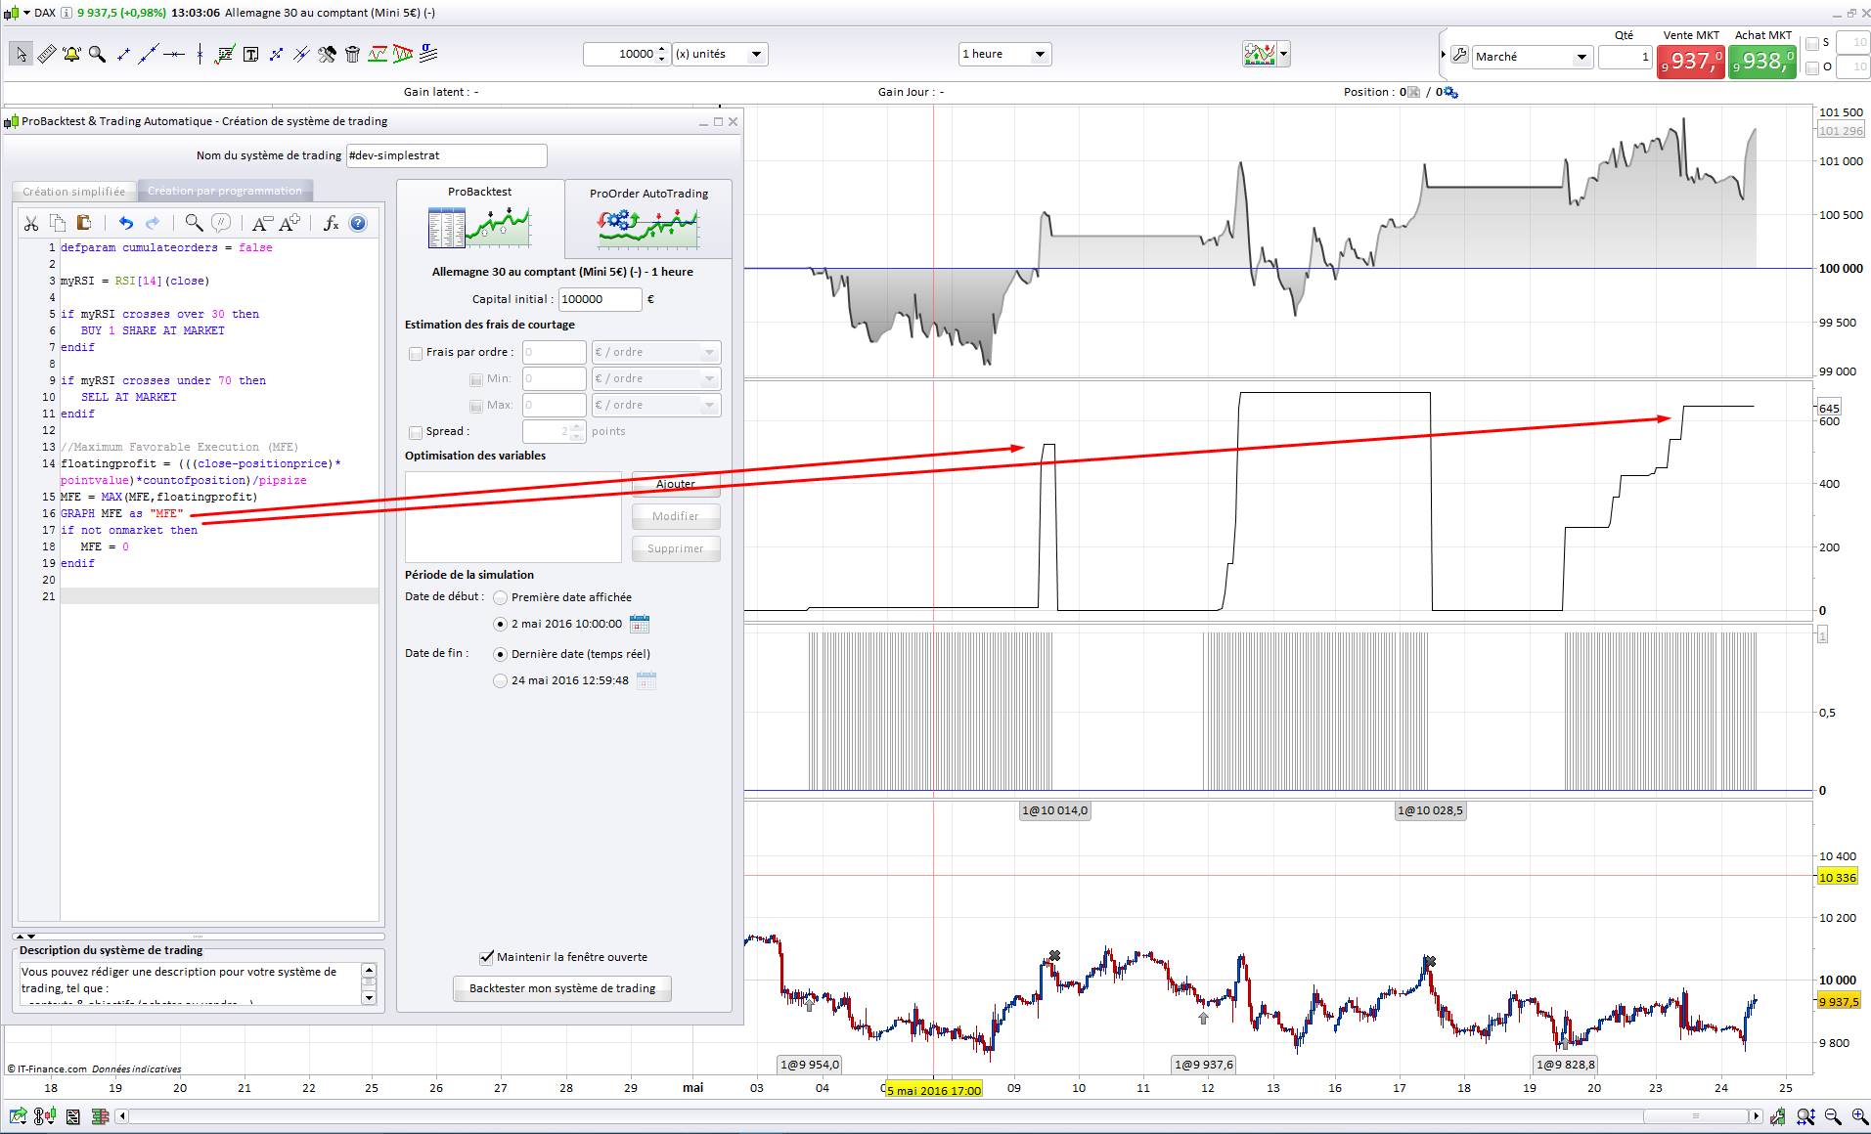Collapse the order panel with the side arrow
The width and height of the screenshot is (1871, 1134).
[1443, 55]
